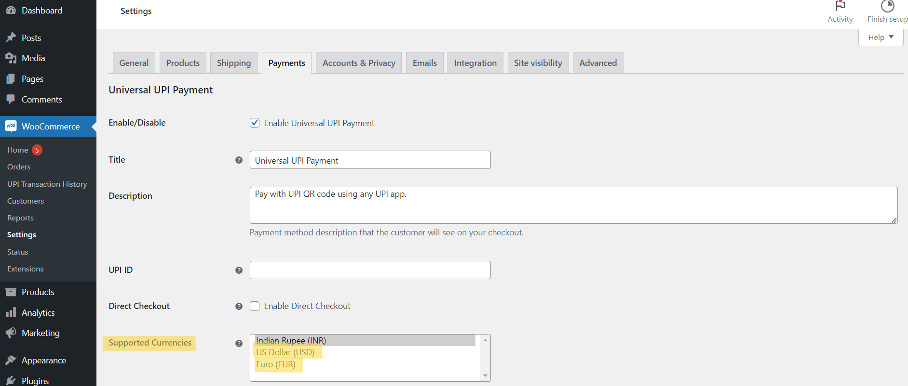Screen dimensions: 908x386
Task: Click the Media library icon
Action: (11, 58)
